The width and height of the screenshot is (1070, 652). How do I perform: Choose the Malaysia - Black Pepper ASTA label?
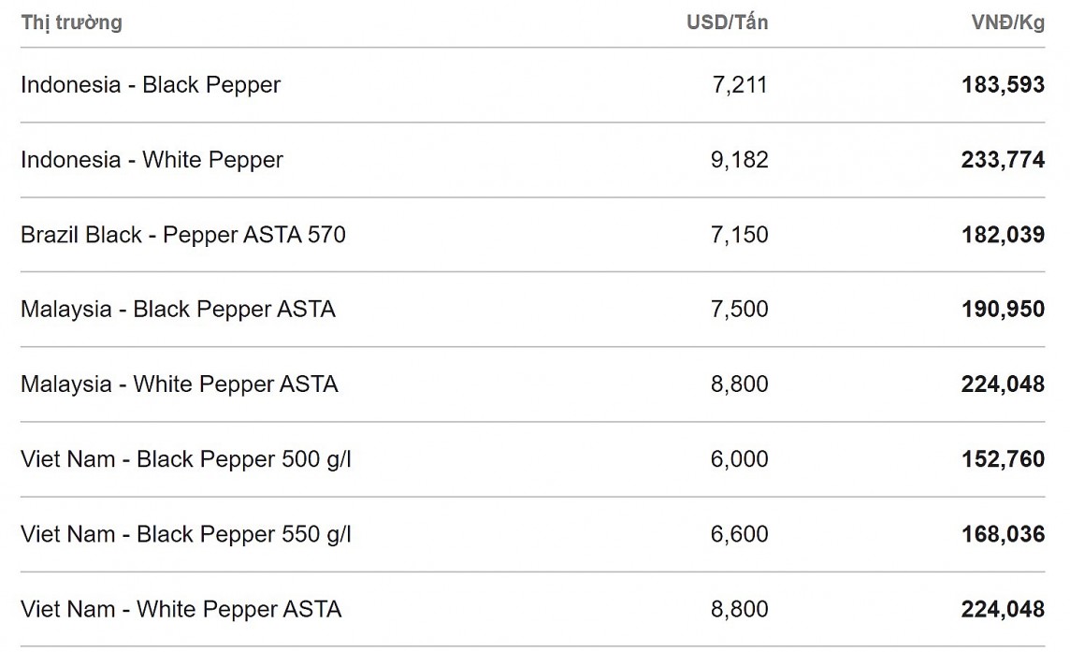(x=178, y=310)
